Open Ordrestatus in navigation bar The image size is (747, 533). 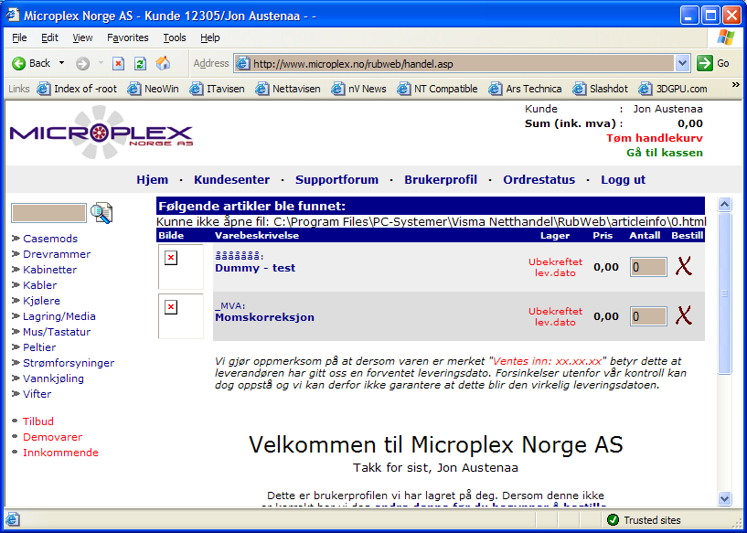click(x=539, y=179)
